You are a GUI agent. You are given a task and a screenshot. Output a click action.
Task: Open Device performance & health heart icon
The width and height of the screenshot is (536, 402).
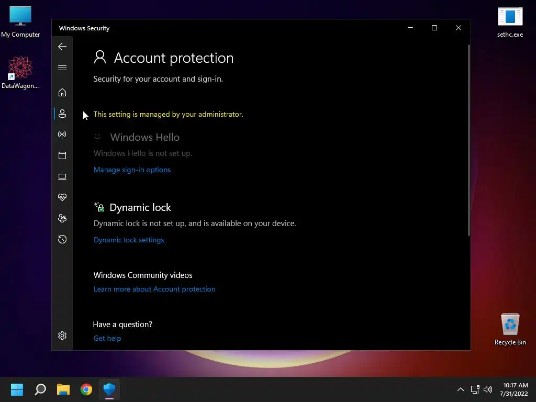point(62,197)
